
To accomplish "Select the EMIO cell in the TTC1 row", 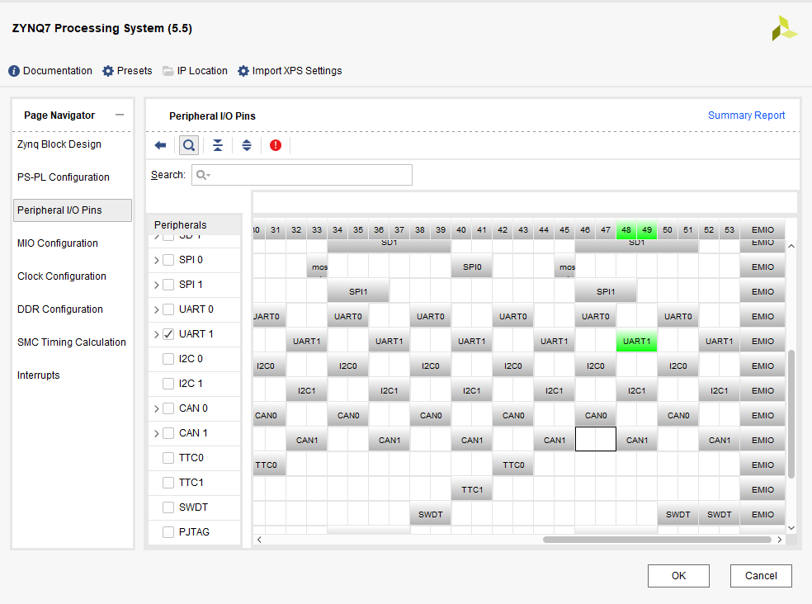I will point(762,490).
